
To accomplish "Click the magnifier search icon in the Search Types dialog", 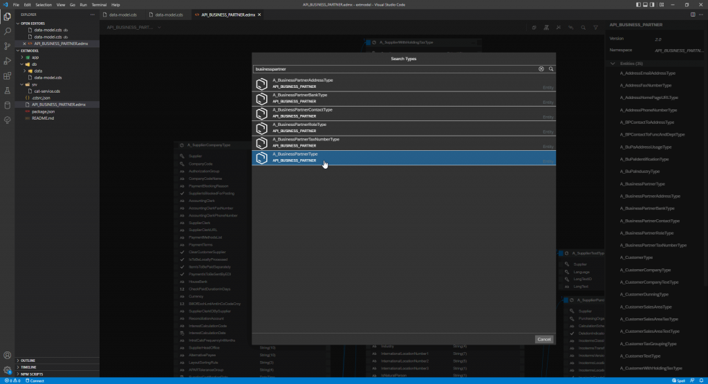I will pyautogui.click(x=551, y=69).
